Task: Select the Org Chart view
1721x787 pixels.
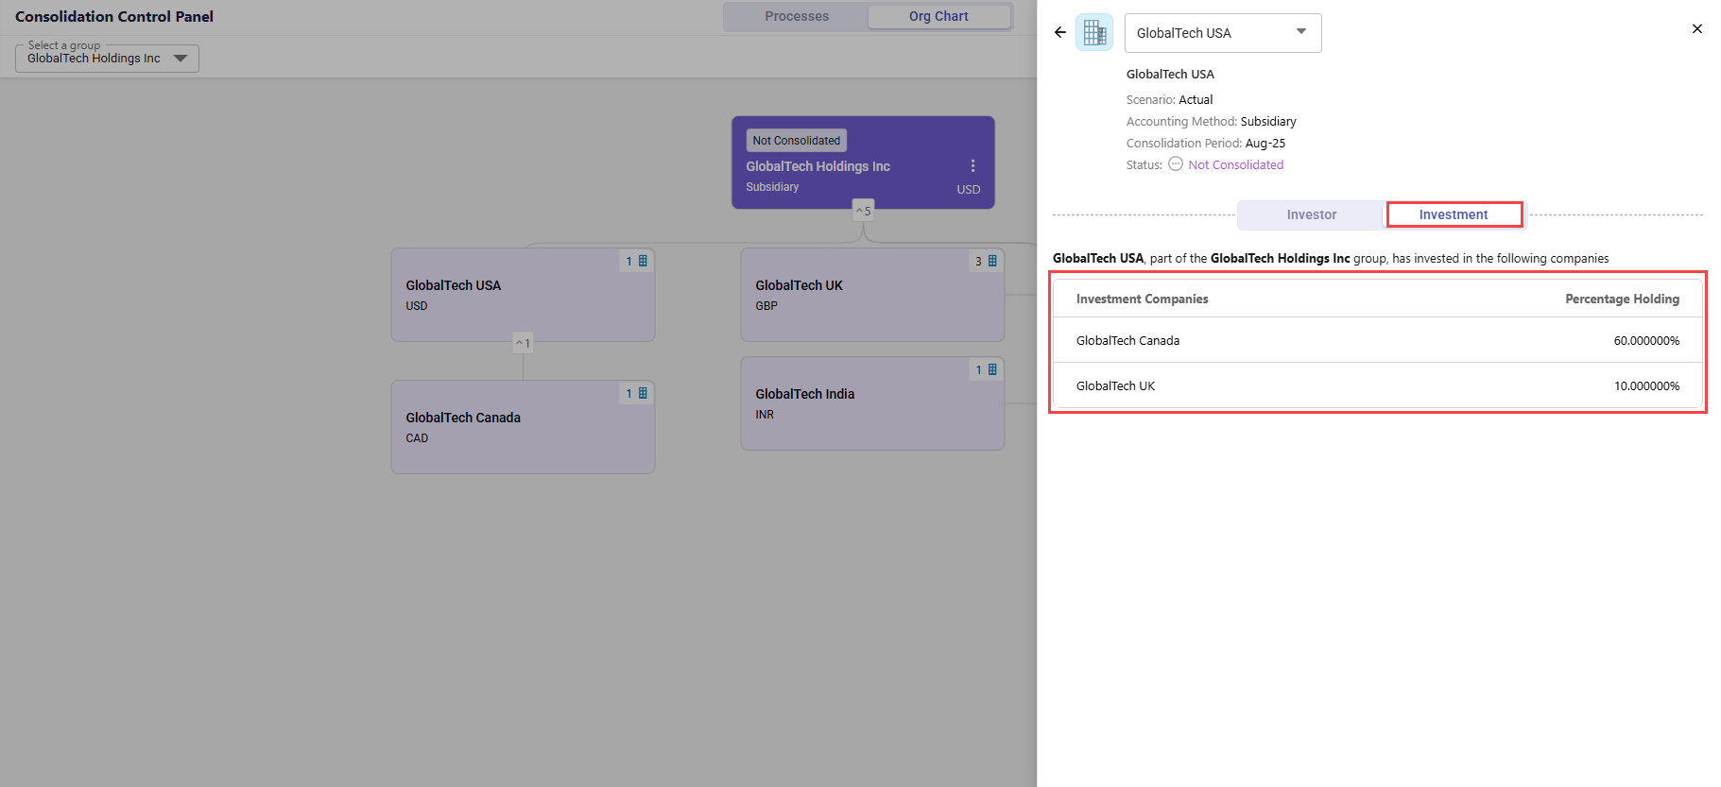Action: (938, 16)
